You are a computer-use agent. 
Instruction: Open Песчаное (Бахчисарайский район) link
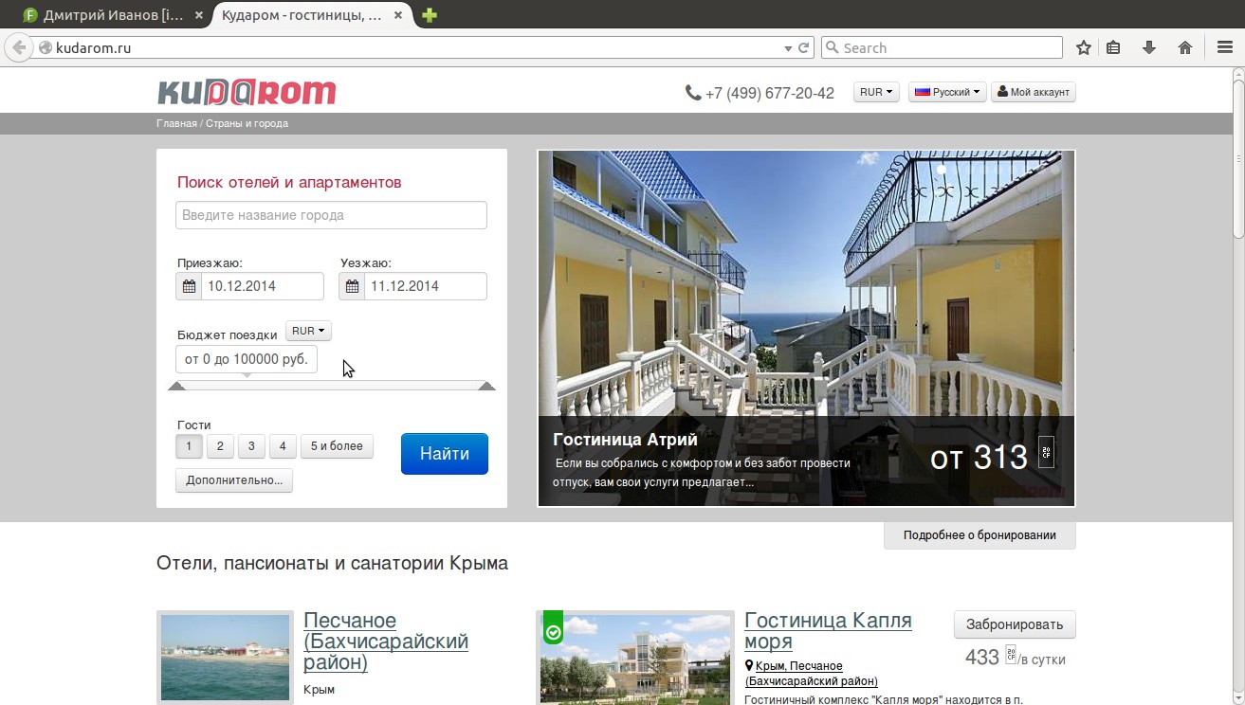point(386,642)
